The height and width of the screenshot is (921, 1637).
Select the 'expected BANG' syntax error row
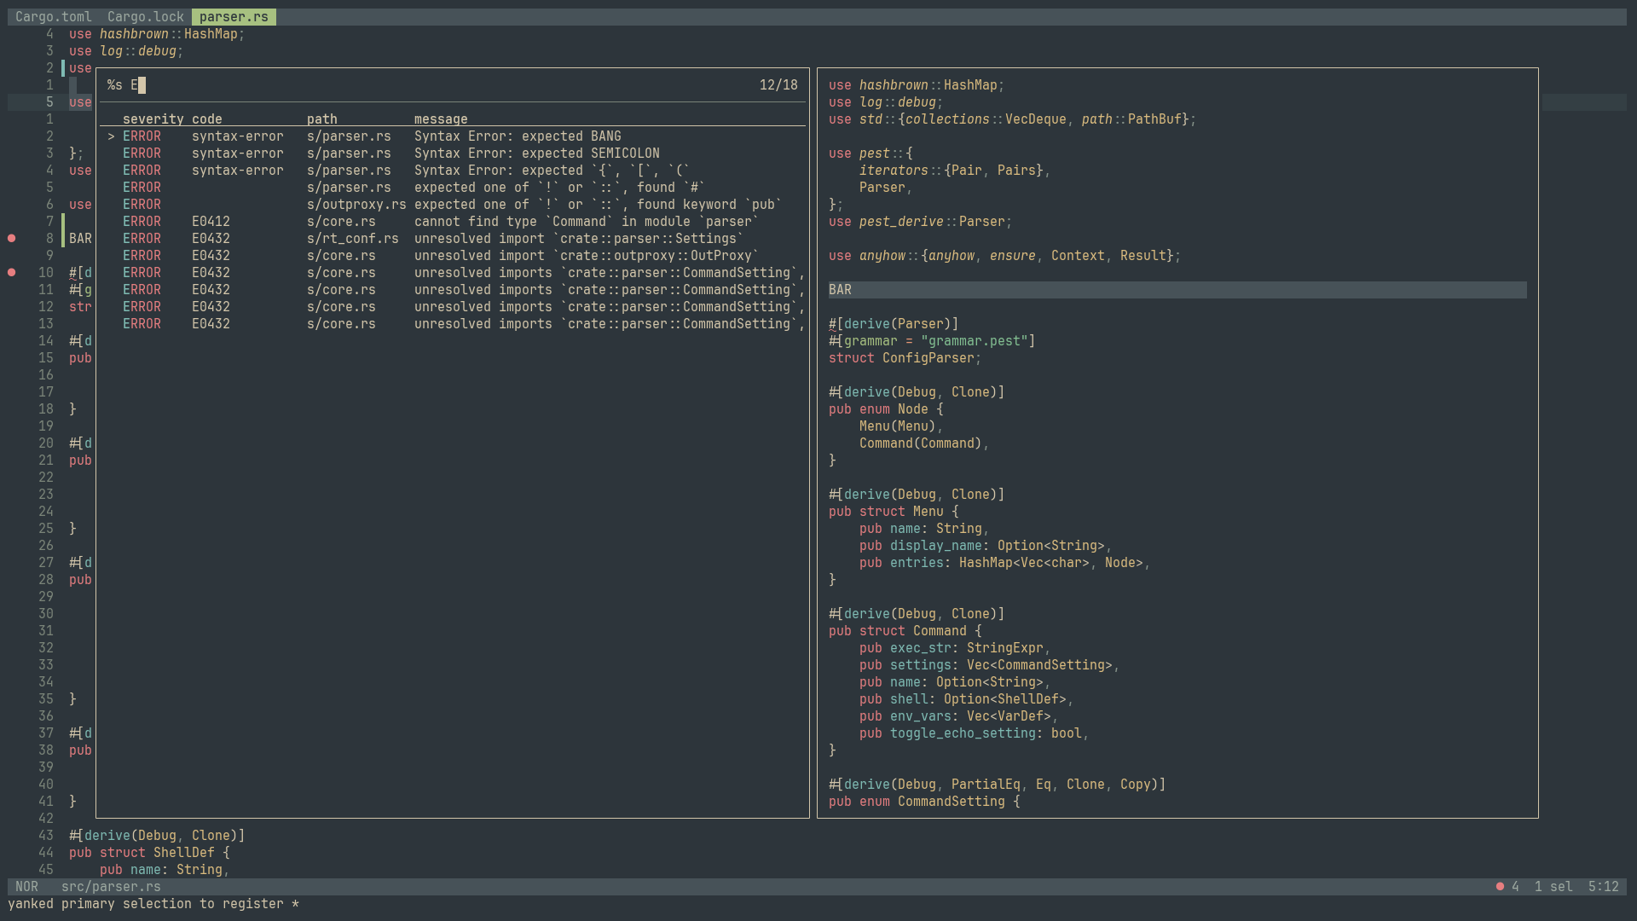point(453,136)
